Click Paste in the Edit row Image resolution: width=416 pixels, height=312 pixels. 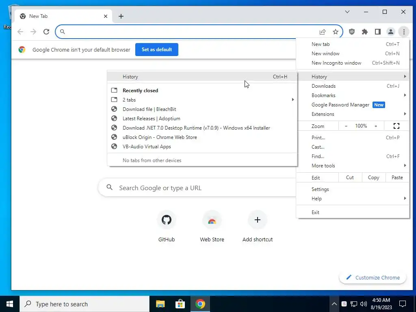[x=397, y=178]
